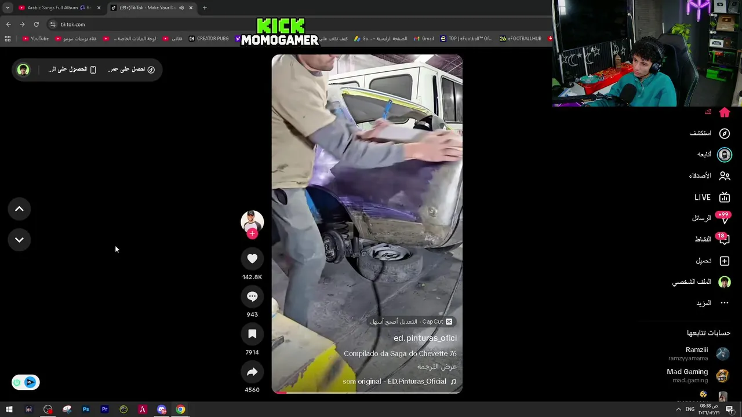Go to the previous video with the up arrow
Image resolution: width=742 pixels, height=417 pixels.
pos(19,209)
